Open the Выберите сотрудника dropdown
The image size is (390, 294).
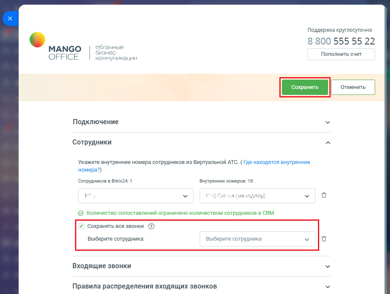[257, 239]
